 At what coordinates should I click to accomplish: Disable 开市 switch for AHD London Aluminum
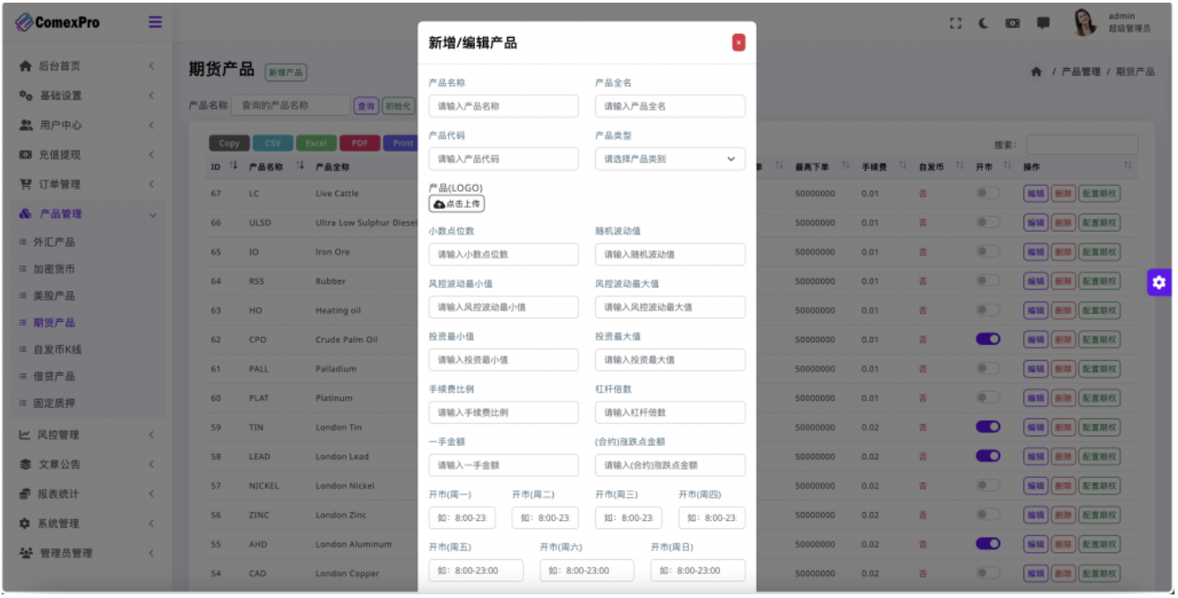988,543
